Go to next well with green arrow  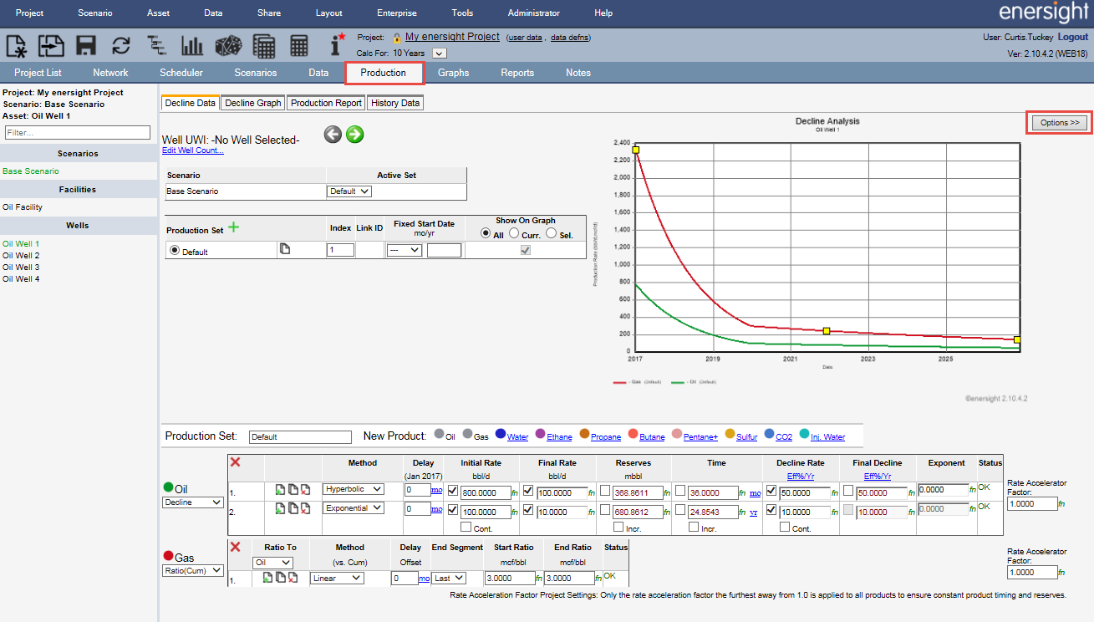click(x=354, y=135)
